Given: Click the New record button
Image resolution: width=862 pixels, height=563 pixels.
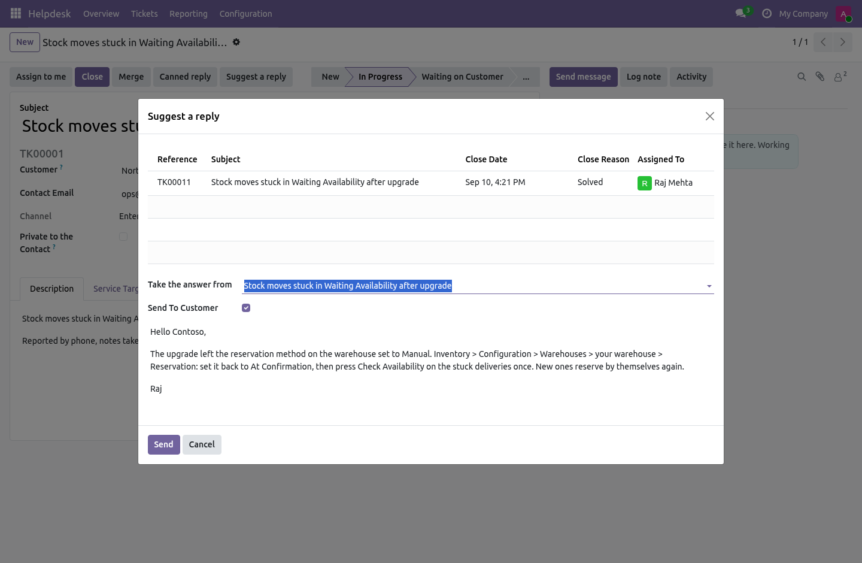Looking at the screenshot, I should 25,42.
